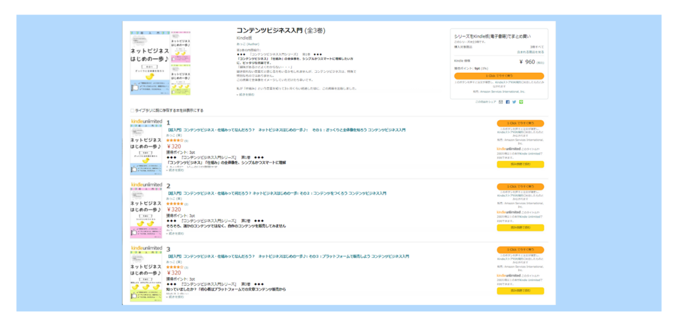
Task: Tick the hide-library-books checkbox
Action: 132,111
